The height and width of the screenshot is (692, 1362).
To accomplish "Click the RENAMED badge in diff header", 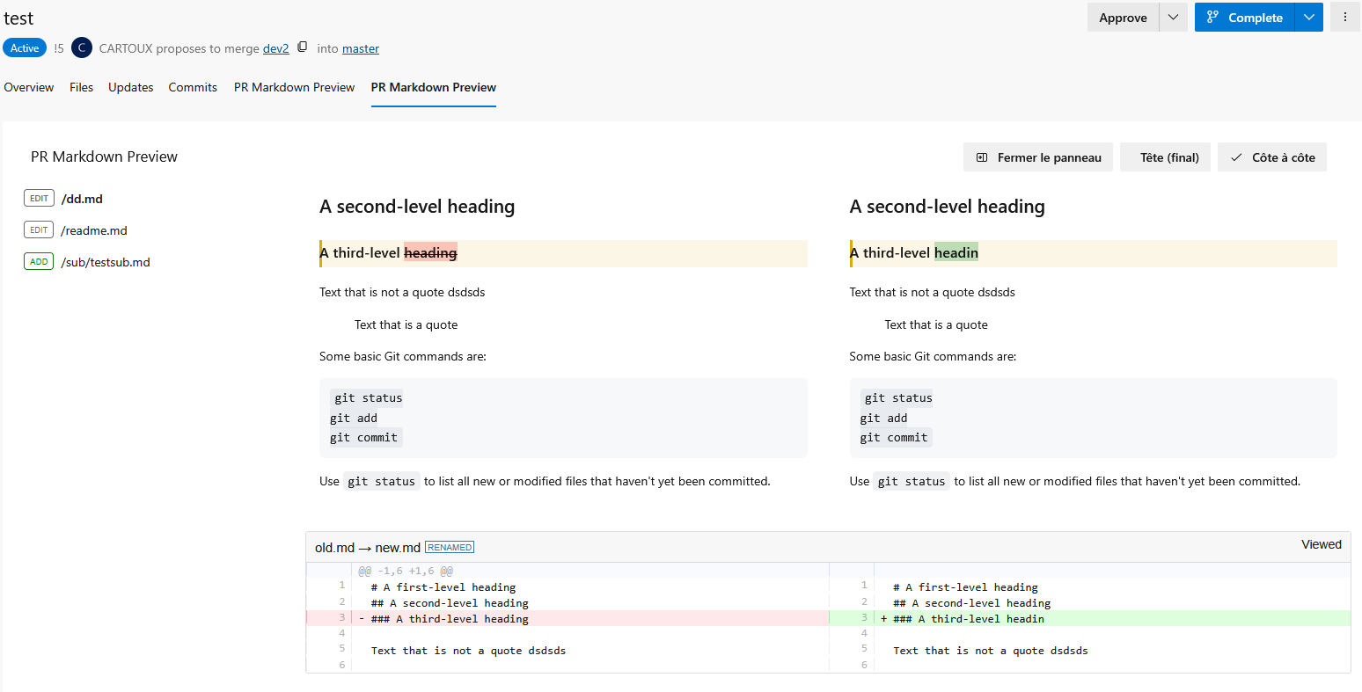I will tap(450, 547).
